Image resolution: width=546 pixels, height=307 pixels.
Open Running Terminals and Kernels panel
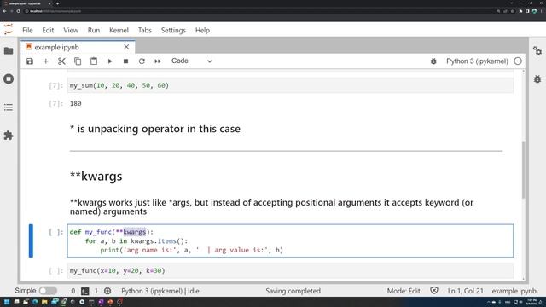(x=9, y=79)
